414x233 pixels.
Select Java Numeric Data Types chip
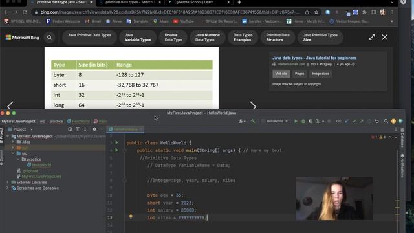point(208,38)
